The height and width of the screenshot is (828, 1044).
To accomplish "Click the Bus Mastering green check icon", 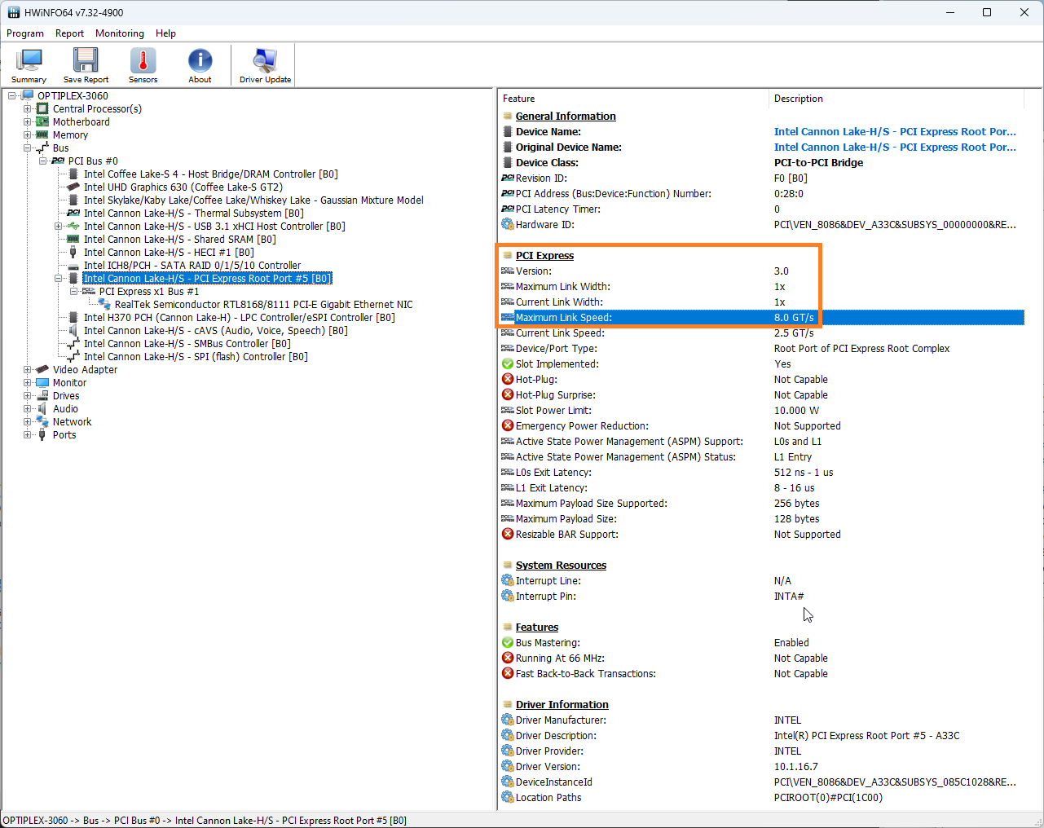I will pos(508,642).
